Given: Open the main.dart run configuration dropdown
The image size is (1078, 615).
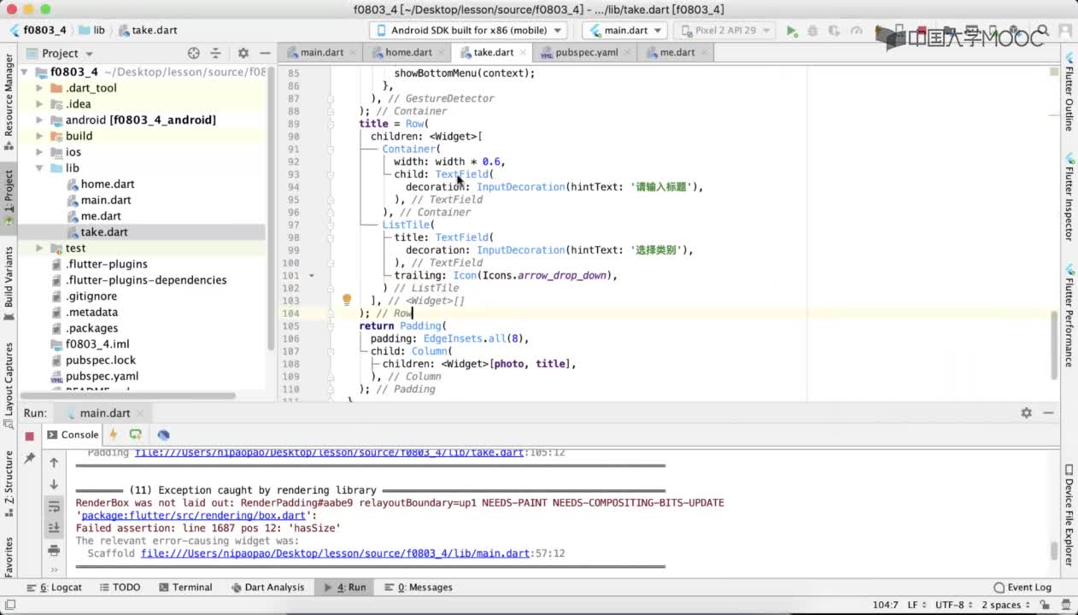Looking at the screenshot, I should click(x=624, y=30).
